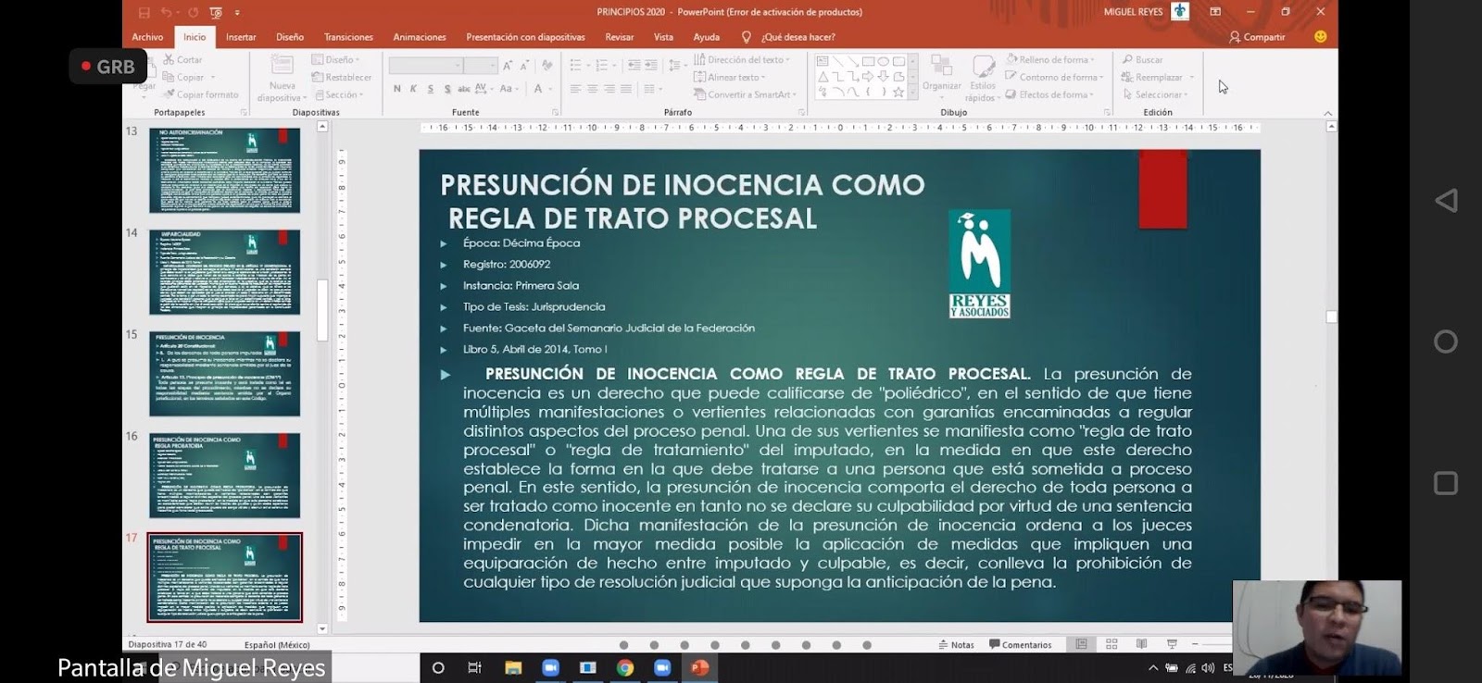
Task: Select the oval shape in gallery
Action: coord(884,61)
